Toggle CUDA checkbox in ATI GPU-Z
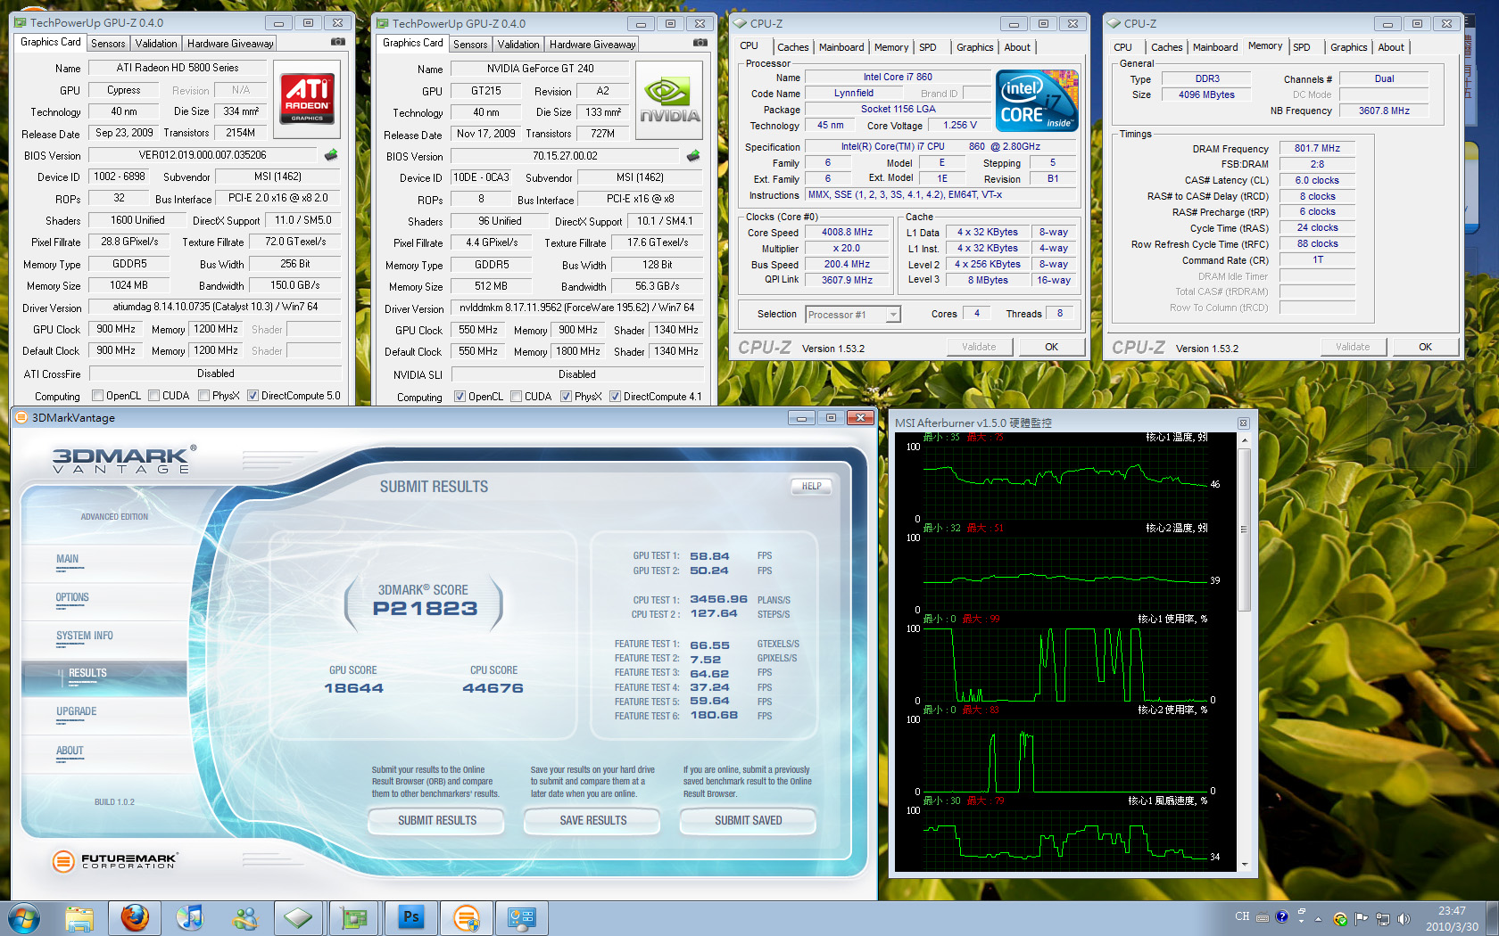Screen dimensions: 1499x936 tap(154, 396)
